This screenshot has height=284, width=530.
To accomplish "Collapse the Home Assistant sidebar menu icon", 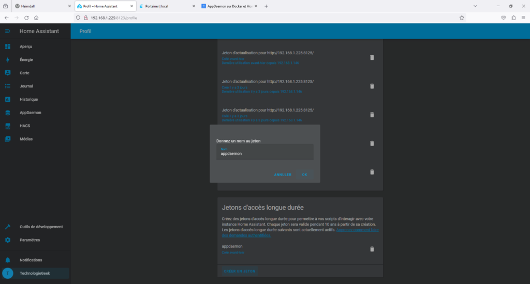I will coord(8,31).
